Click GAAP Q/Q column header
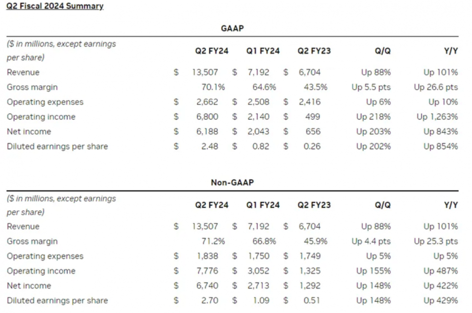Image resolution: width=472 pixels, height=313 pixels. 383,51
